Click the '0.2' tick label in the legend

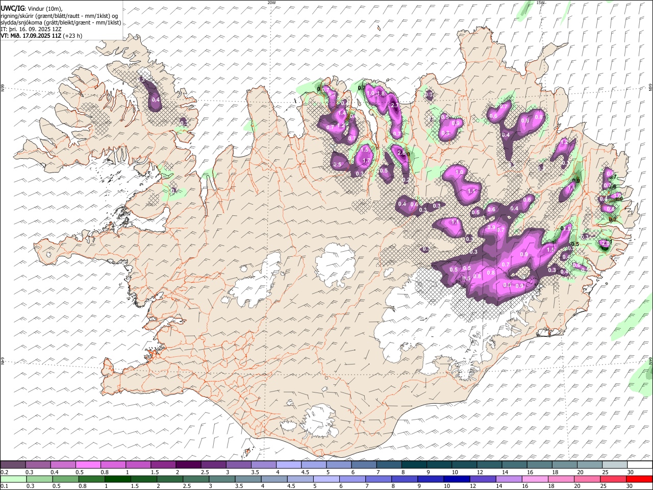coord(4,472)
